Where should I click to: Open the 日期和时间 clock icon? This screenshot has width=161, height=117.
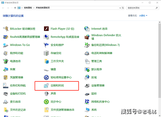pyautogui.click(x=46, y=86)
